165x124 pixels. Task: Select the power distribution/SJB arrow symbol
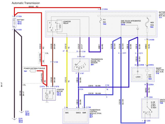pos(32,70)
